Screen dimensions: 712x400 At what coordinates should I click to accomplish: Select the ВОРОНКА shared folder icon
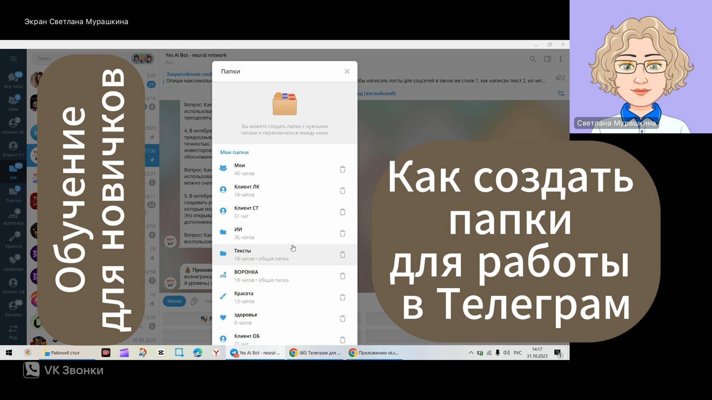coord(223,276)
